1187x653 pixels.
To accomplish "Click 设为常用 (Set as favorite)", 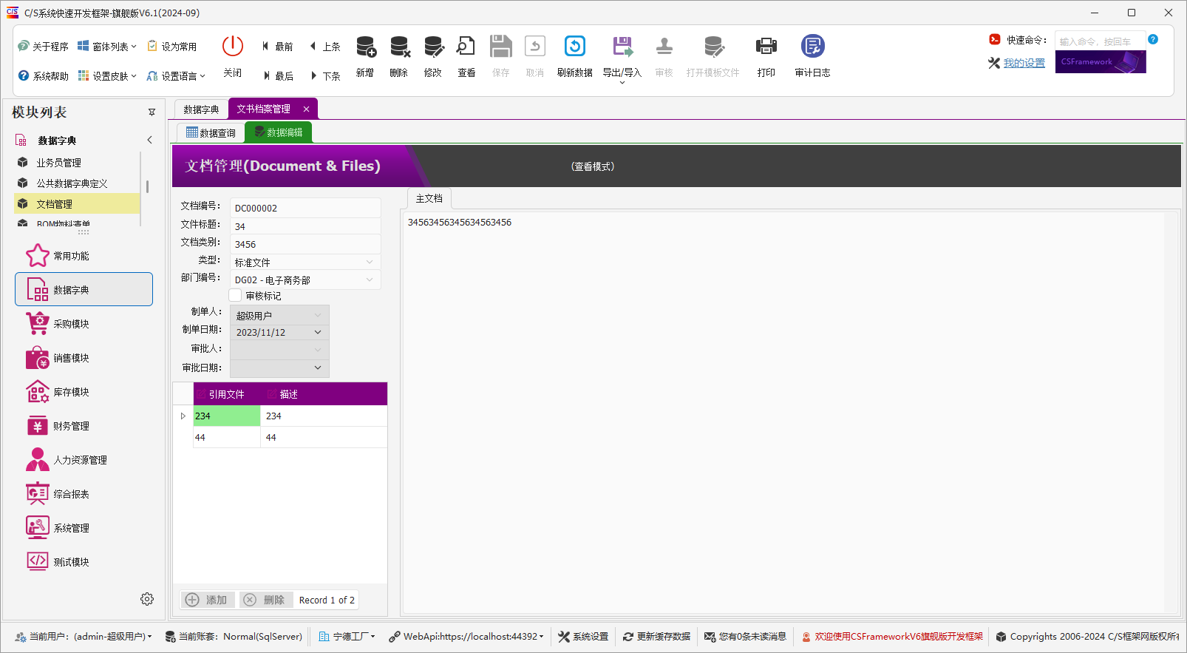I will (x=172, y=47).
